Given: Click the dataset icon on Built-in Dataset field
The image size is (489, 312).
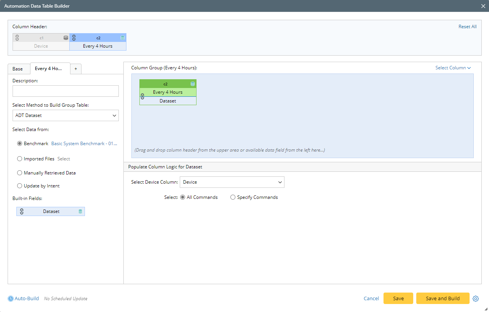Looking at the screenshot, I should point(80,211).
